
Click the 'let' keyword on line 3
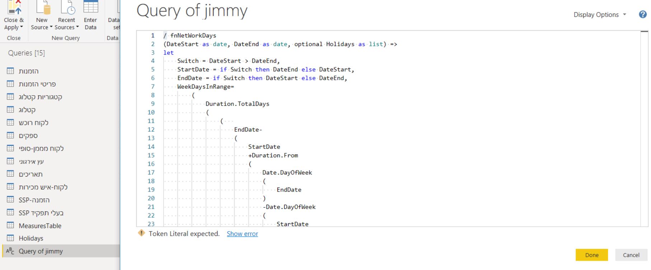coord(168,53)
